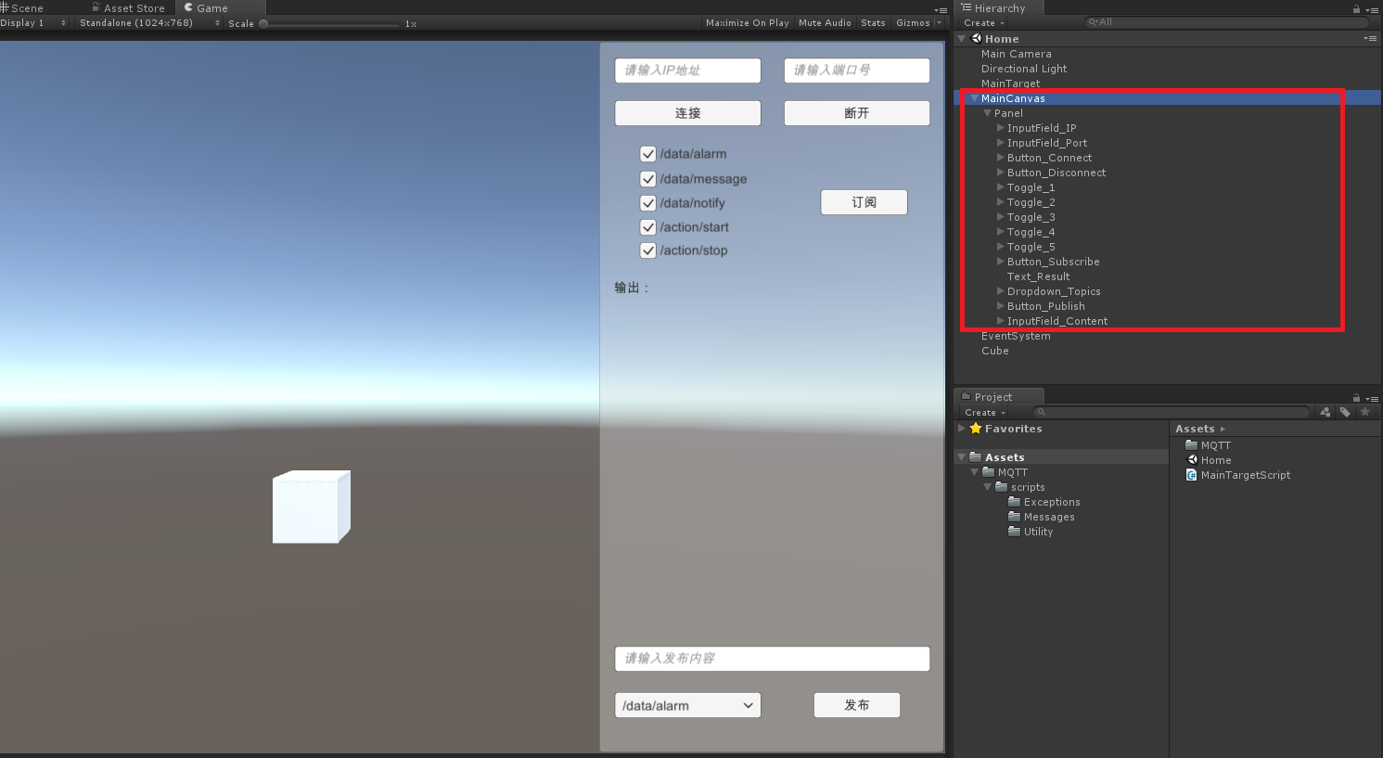Click the IP address input field
Image resolution: width=1383 pixels, height=758 pixels.
coord(687,70)
